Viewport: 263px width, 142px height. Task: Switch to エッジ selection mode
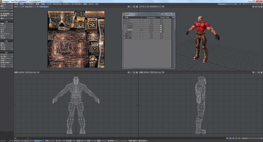pos(29,141)
